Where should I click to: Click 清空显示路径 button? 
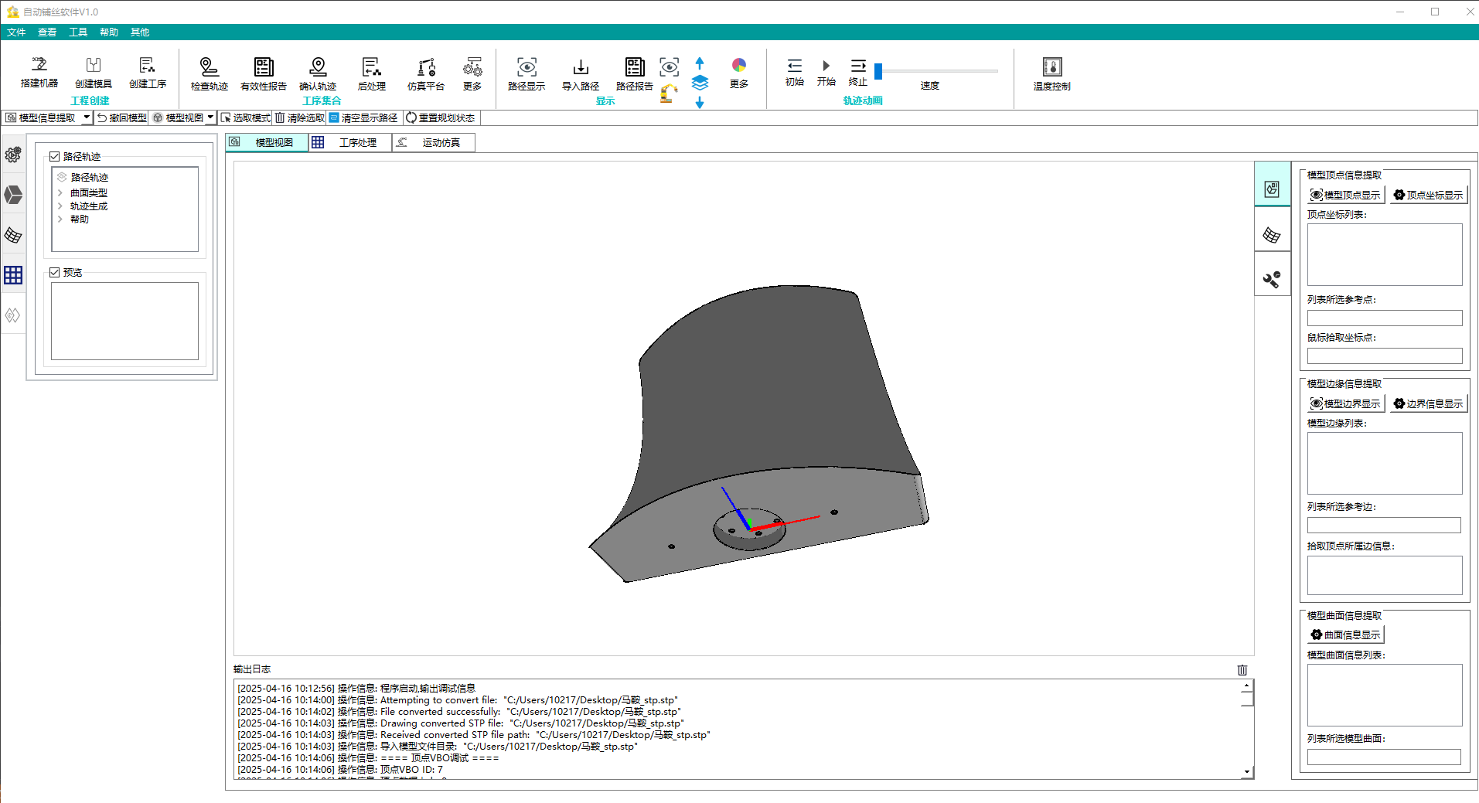(363, 117)
